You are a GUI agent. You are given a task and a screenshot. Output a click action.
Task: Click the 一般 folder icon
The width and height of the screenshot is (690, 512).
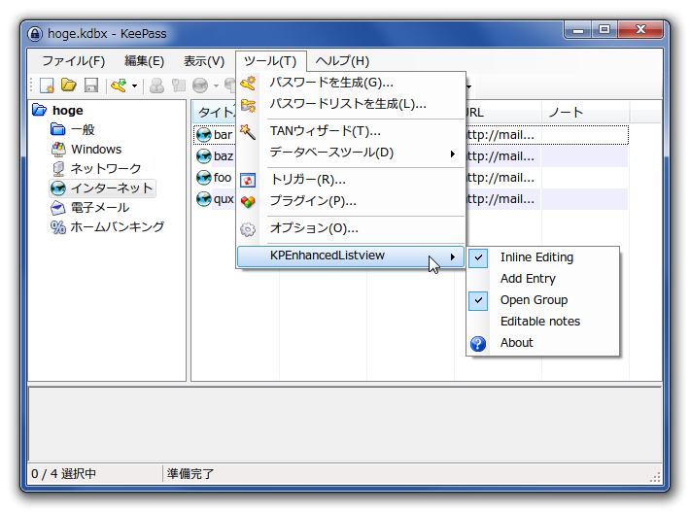(58, 129)
